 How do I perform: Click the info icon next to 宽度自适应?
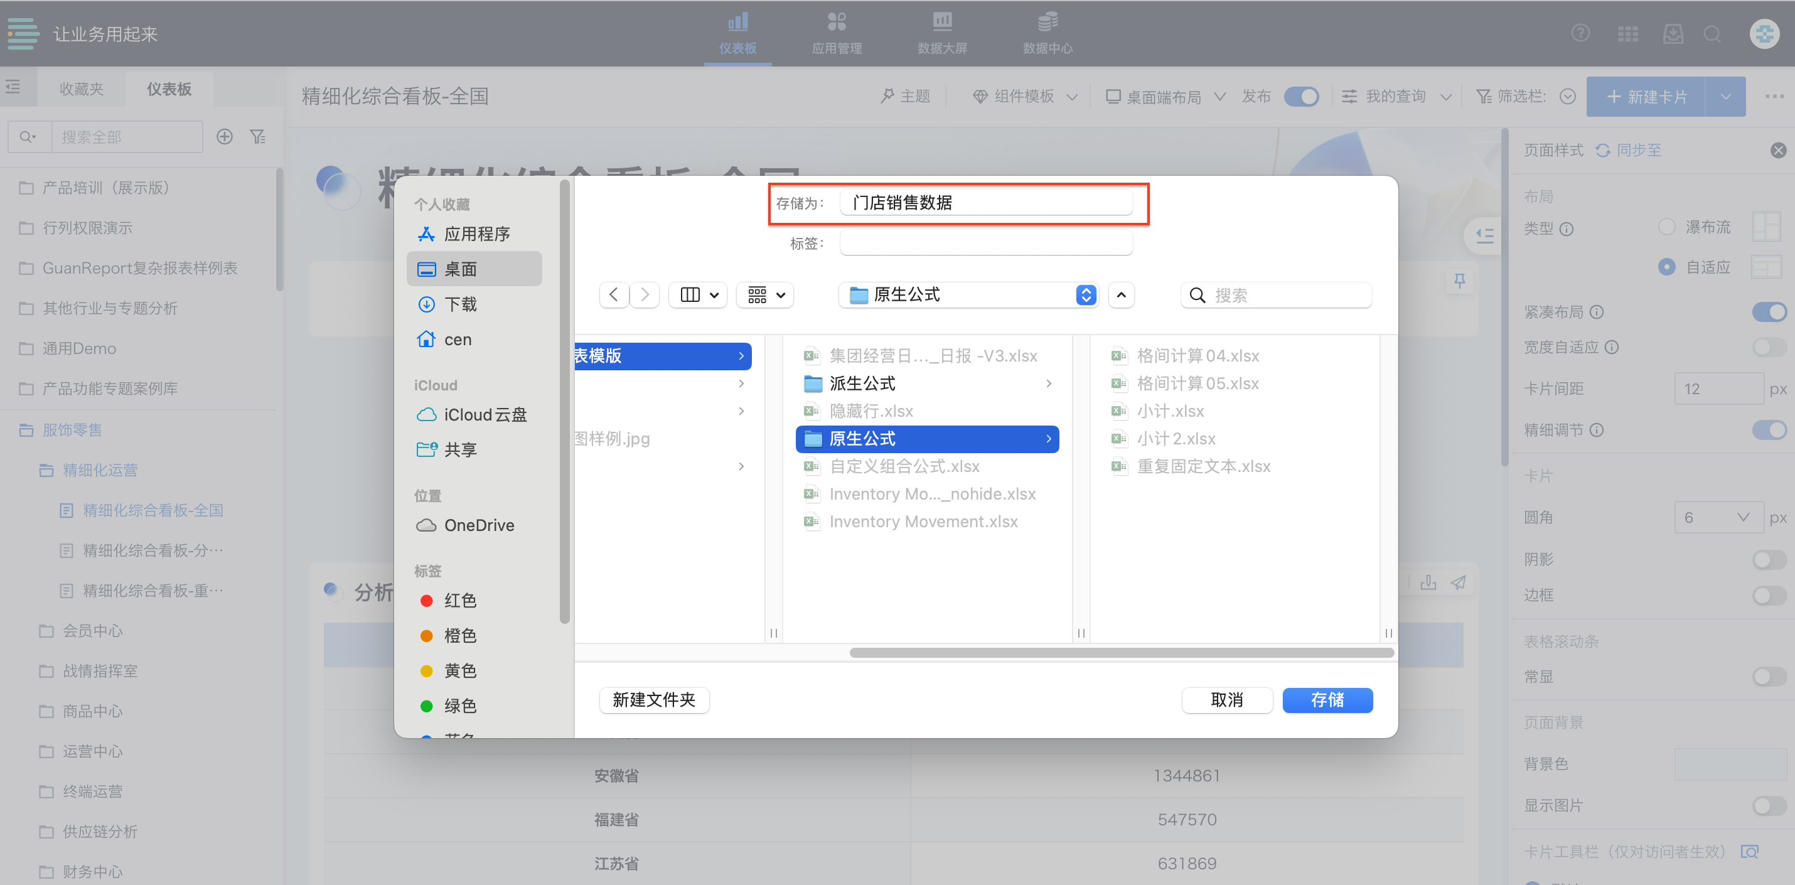click(x=1611, y=347)
